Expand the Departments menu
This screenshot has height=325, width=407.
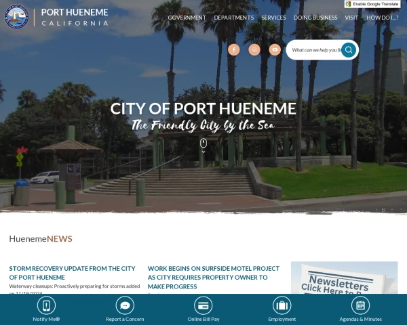234,18
